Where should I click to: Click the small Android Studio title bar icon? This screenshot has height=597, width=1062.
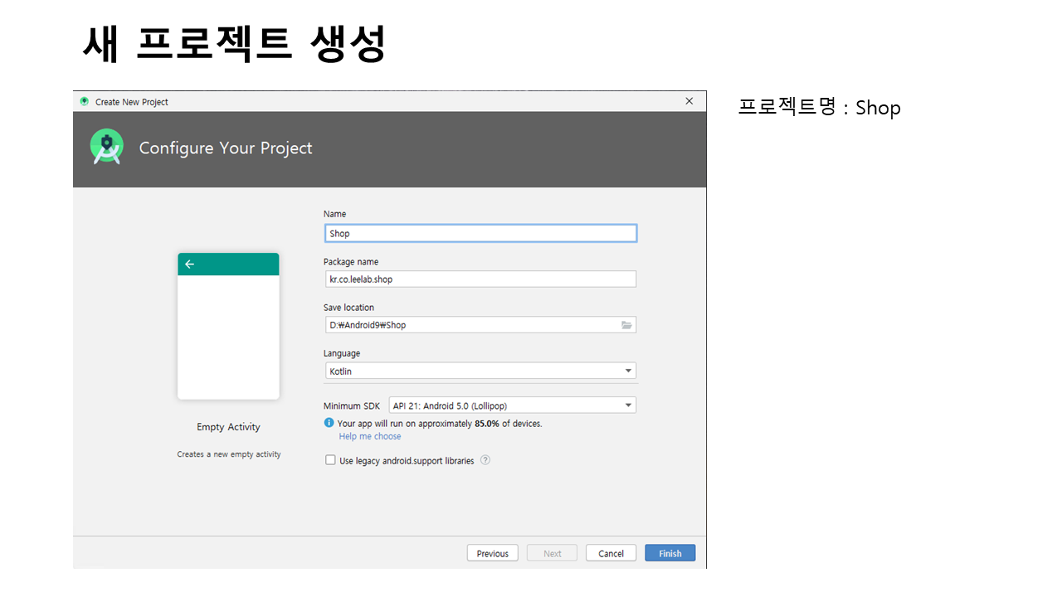click(84, 101)
